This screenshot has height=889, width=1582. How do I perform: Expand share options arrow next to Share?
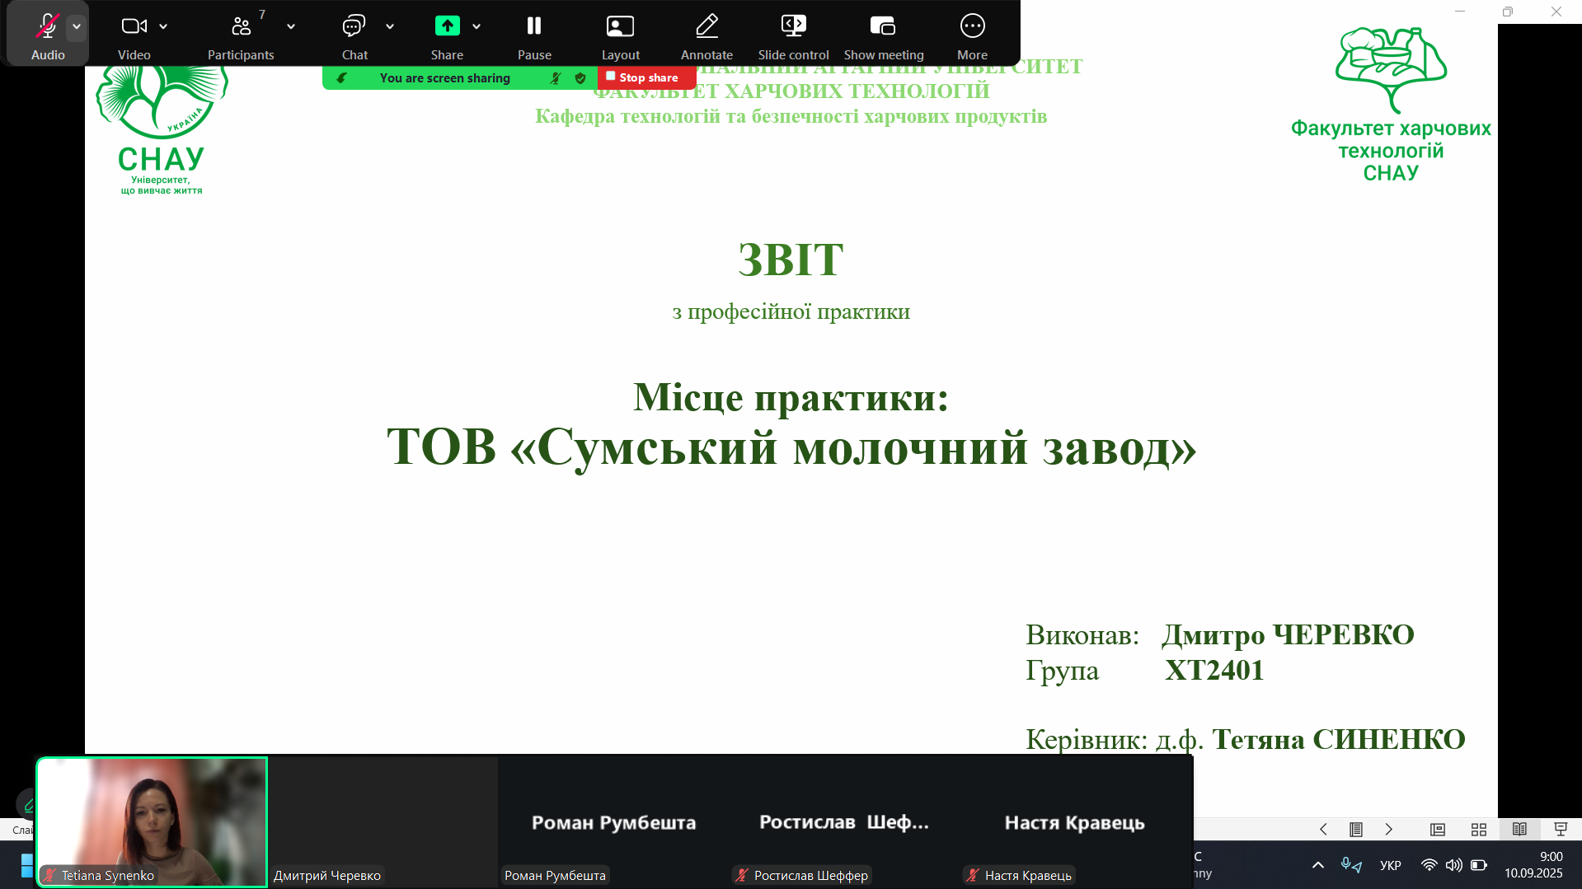tap(476, 26)
